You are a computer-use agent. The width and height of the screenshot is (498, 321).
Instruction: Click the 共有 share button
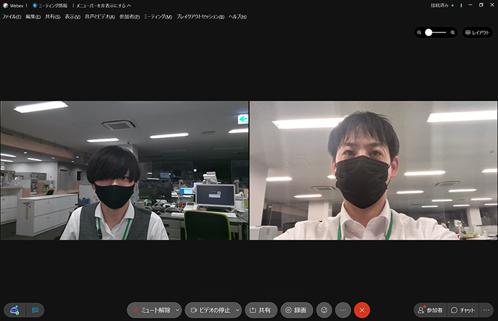pos(261,310)
